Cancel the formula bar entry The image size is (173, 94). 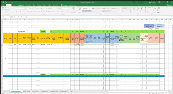point(15,17)
